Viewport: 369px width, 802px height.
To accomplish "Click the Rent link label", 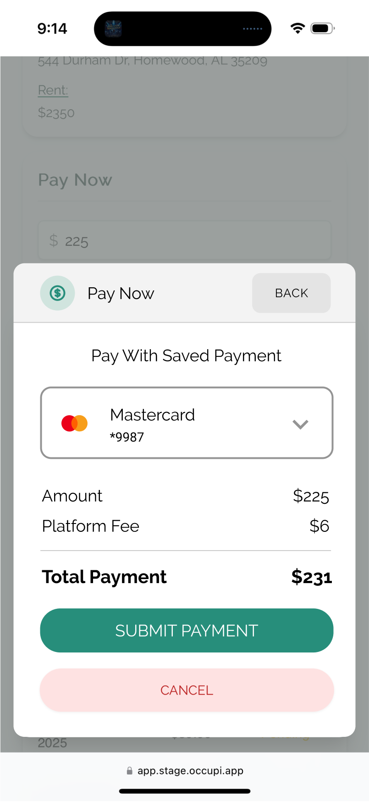I will pyautogui.click(x=53, y=90).
